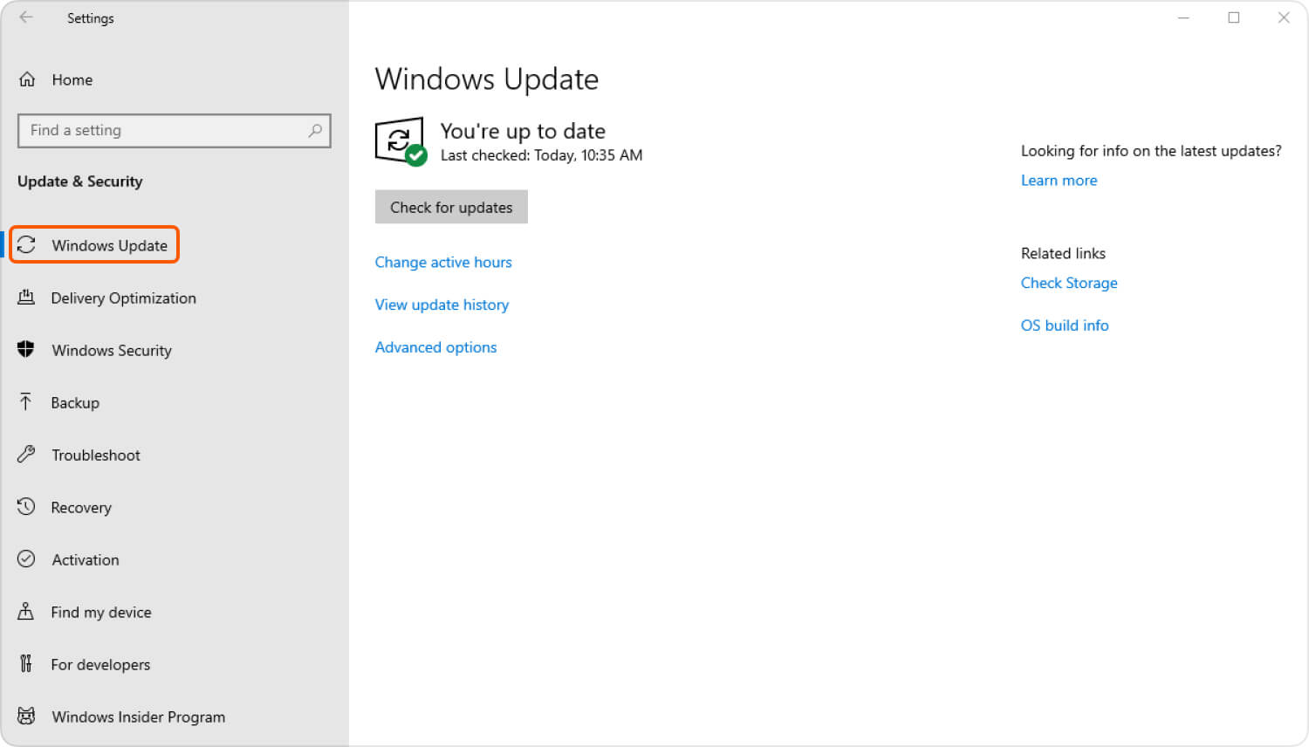Click the Home house icon
The image size is (1309, 747).
click(27, 79)
